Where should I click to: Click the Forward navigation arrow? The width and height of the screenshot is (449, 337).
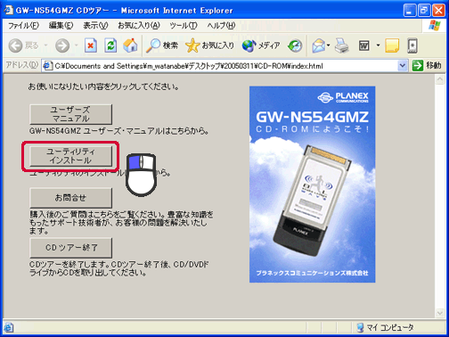point(62,45)
